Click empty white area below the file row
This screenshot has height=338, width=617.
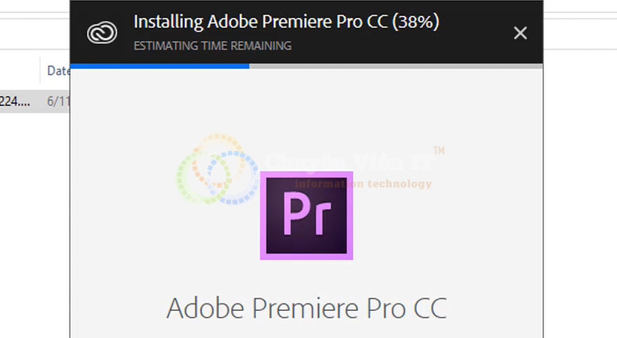(x=34, y=225)
